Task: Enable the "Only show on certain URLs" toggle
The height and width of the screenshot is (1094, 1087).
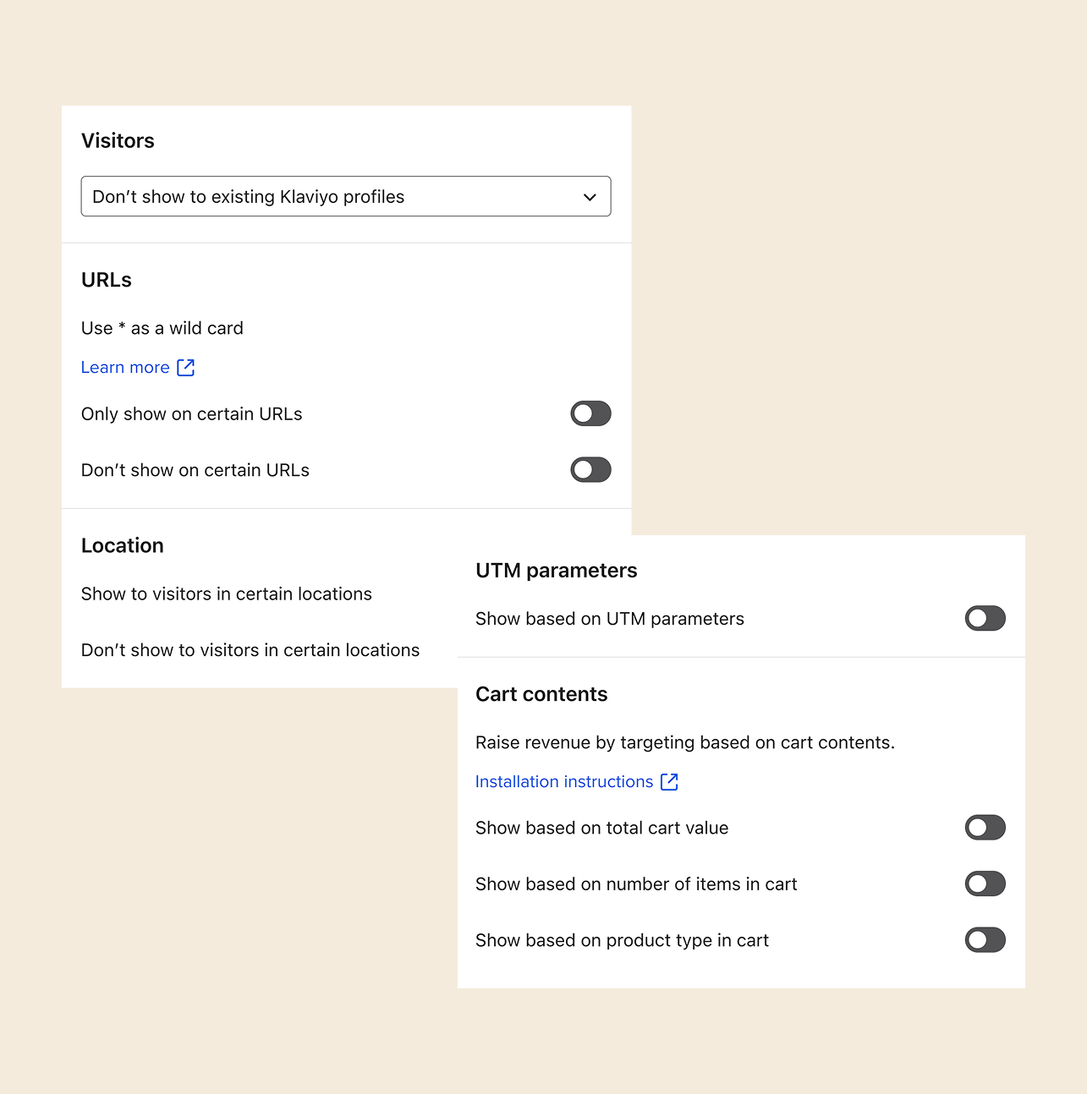Action: click(x=590, y=413)
